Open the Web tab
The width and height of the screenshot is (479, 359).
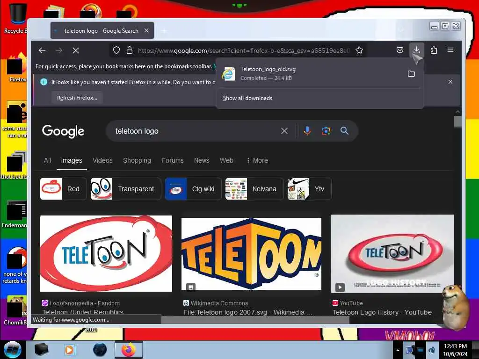pos(227,161)
